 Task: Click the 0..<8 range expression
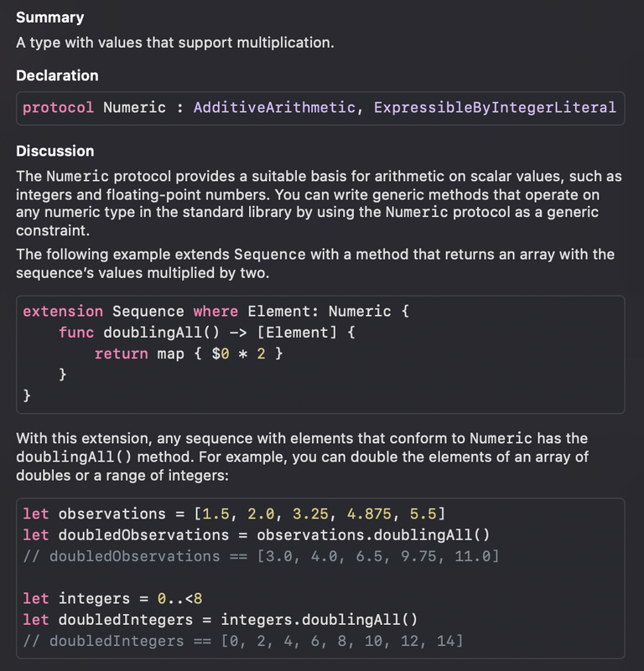(179, 598)
